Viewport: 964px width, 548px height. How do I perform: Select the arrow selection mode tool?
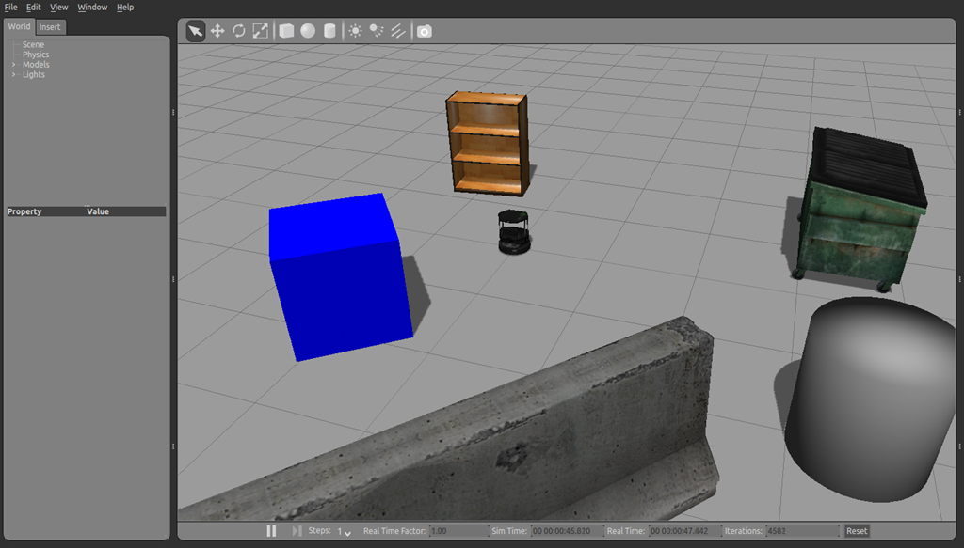196,31
